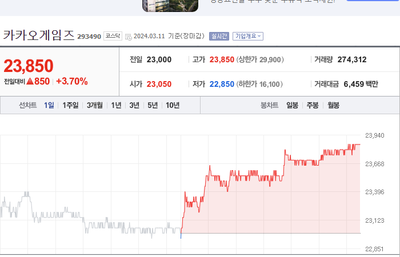The height and width of the screenshot is (257, 400).
Task: Click the 상한가 29,900 text
Action: (x=260, y=59)
